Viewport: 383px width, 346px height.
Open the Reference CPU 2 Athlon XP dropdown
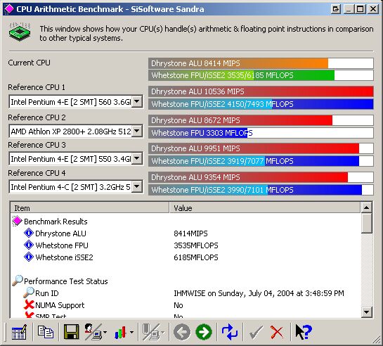pyautogui.click(x=137, y=132)
